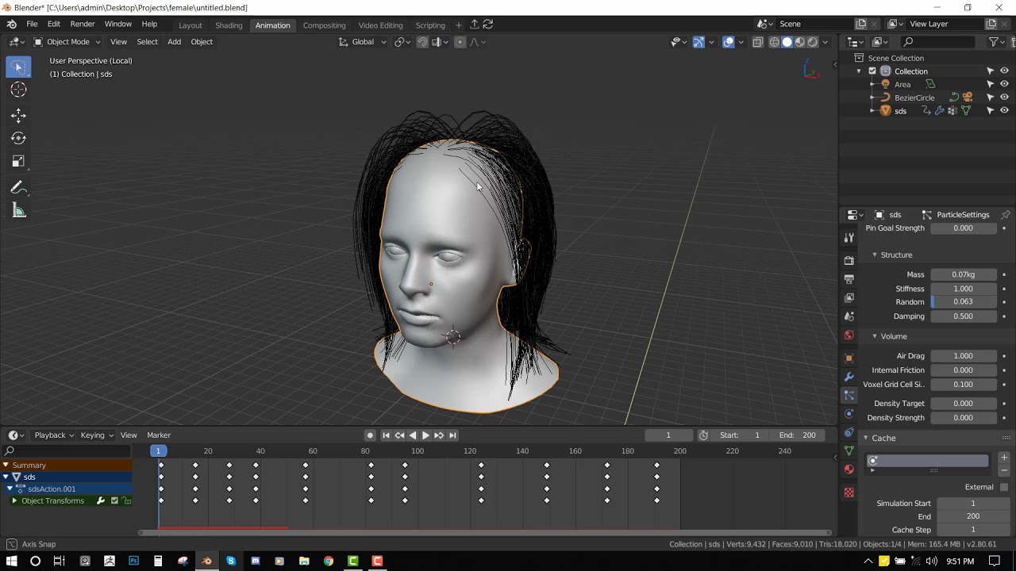
Task: Hide BezierCircle in outliner viewport
Action: click(1004, 98)
